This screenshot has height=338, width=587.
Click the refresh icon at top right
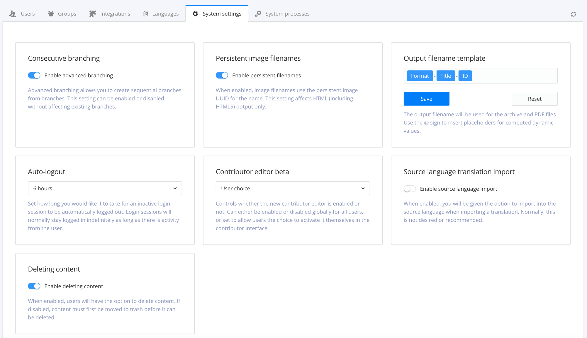[x=573, y=14]
